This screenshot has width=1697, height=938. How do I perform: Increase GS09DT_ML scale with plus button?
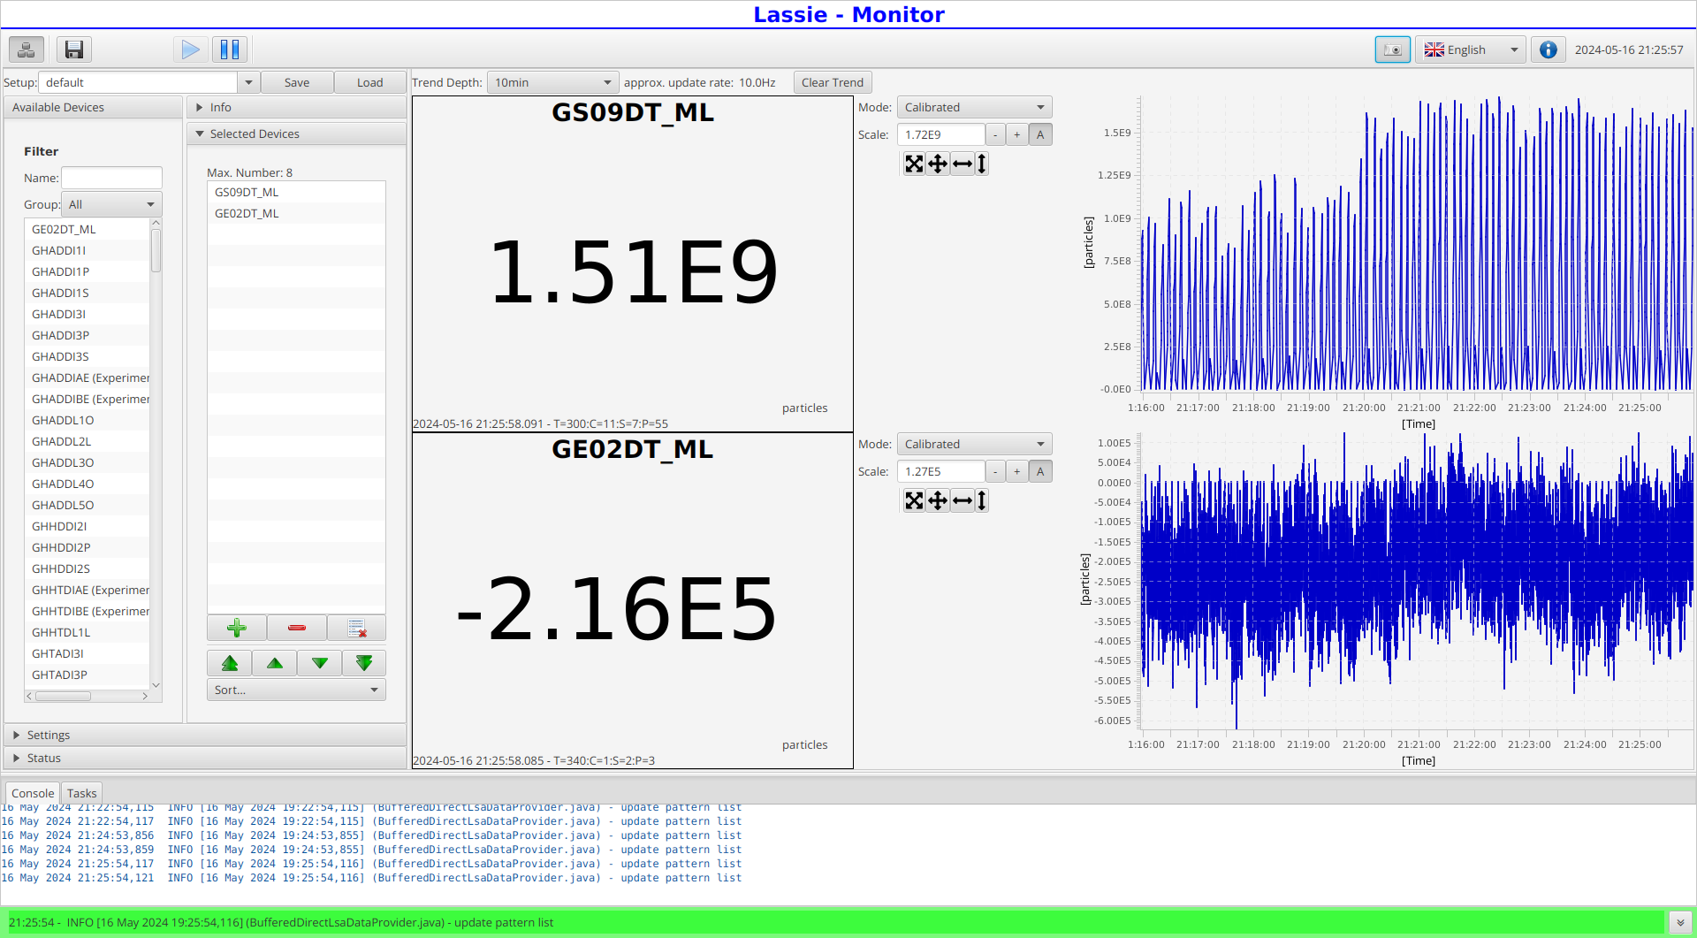[1017, 134]
